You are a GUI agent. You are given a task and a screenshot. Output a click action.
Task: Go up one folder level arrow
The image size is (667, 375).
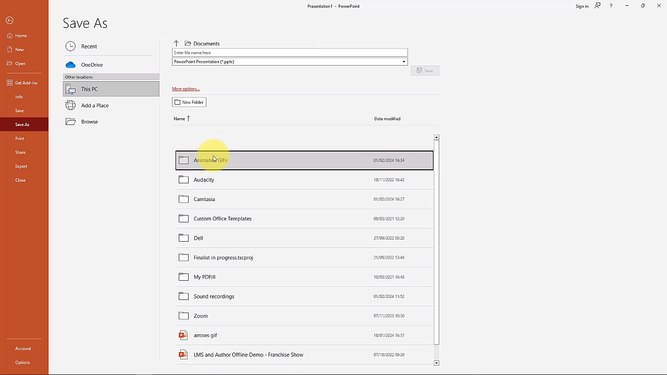point(176,43)
